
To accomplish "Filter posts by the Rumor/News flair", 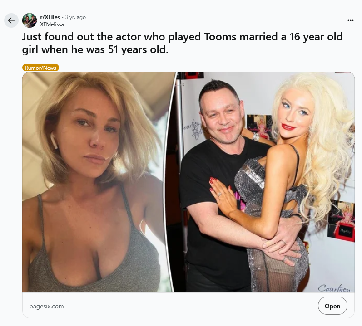I will [40, 68].
